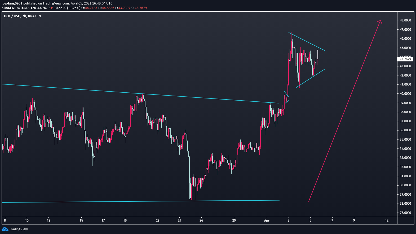416x234 pixels.
Task: Click the C:43.7679 close price value
Action: click(x=139, y=8)
